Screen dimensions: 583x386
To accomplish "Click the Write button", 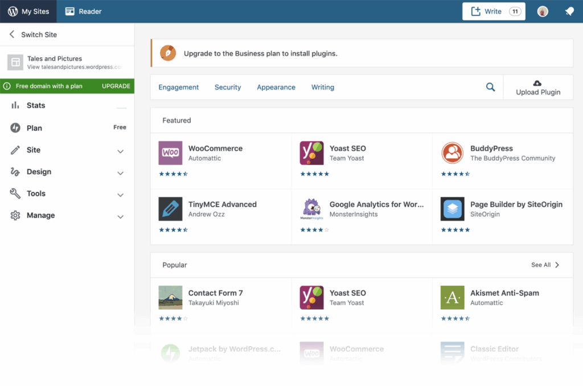I will pos(494,11).
